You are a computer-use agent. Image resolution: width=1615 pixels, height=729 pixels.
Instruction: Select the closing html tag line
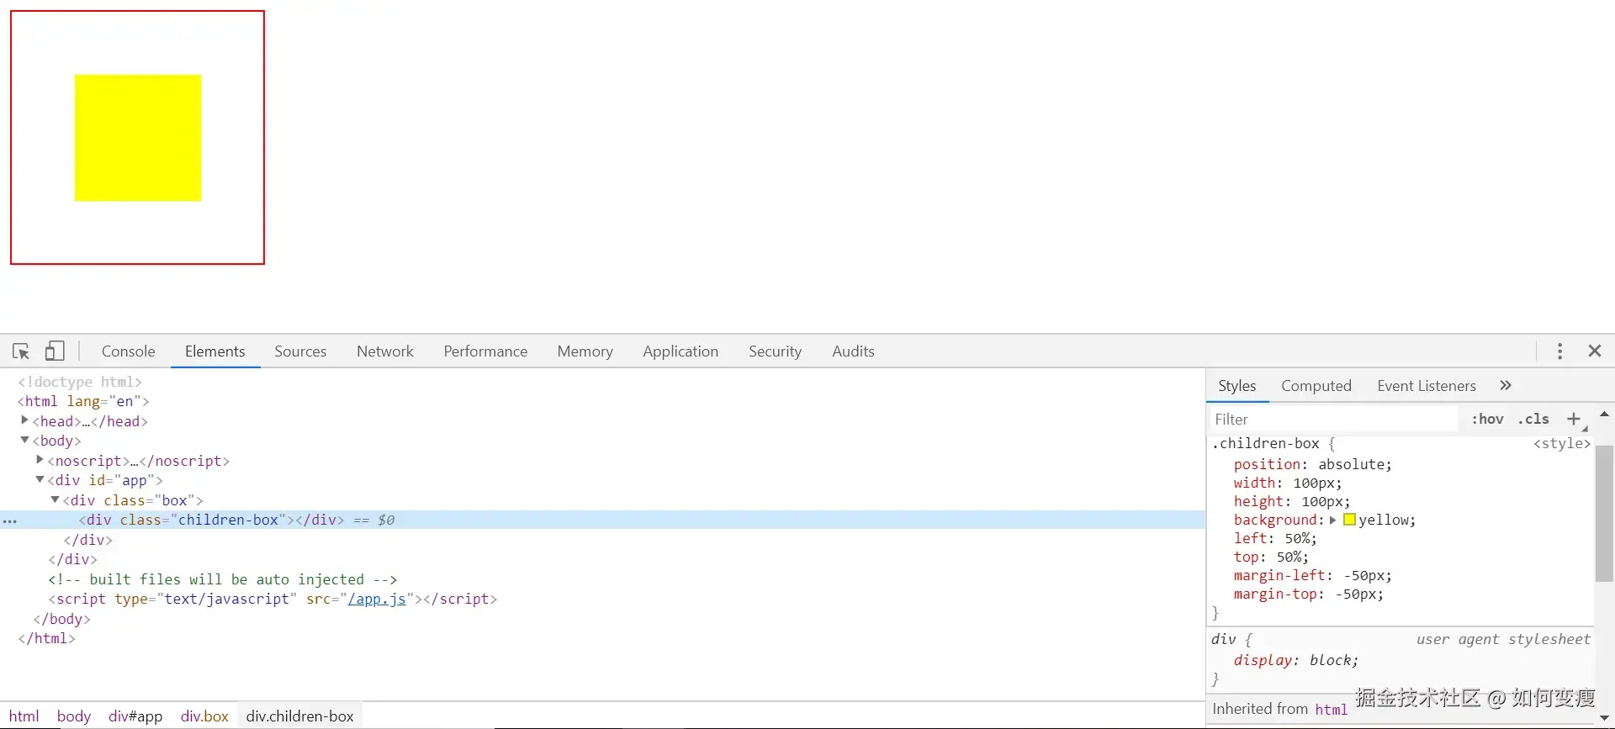[x=47, y=638]
